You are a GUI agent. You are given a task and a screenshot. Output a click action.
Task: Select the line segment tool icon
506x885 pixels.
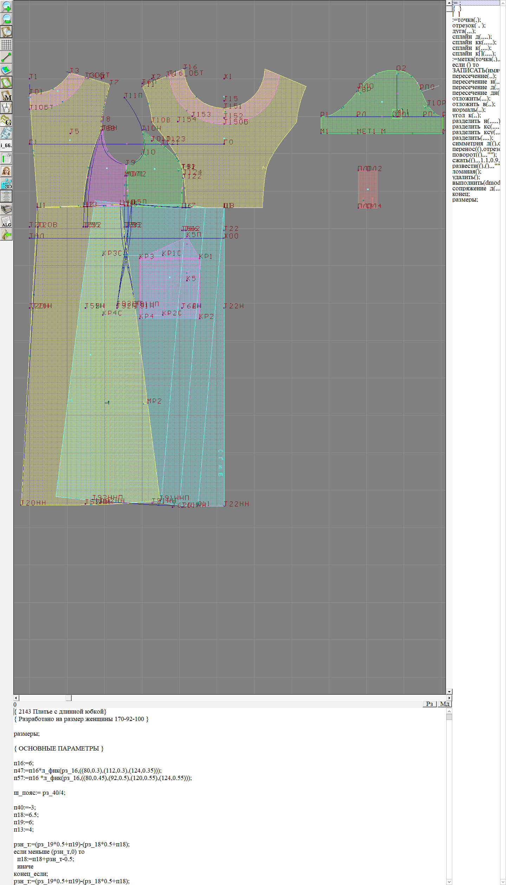point(6,57)
